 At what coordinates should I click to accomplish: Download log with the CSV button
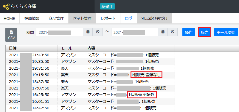tap(11, 35)
